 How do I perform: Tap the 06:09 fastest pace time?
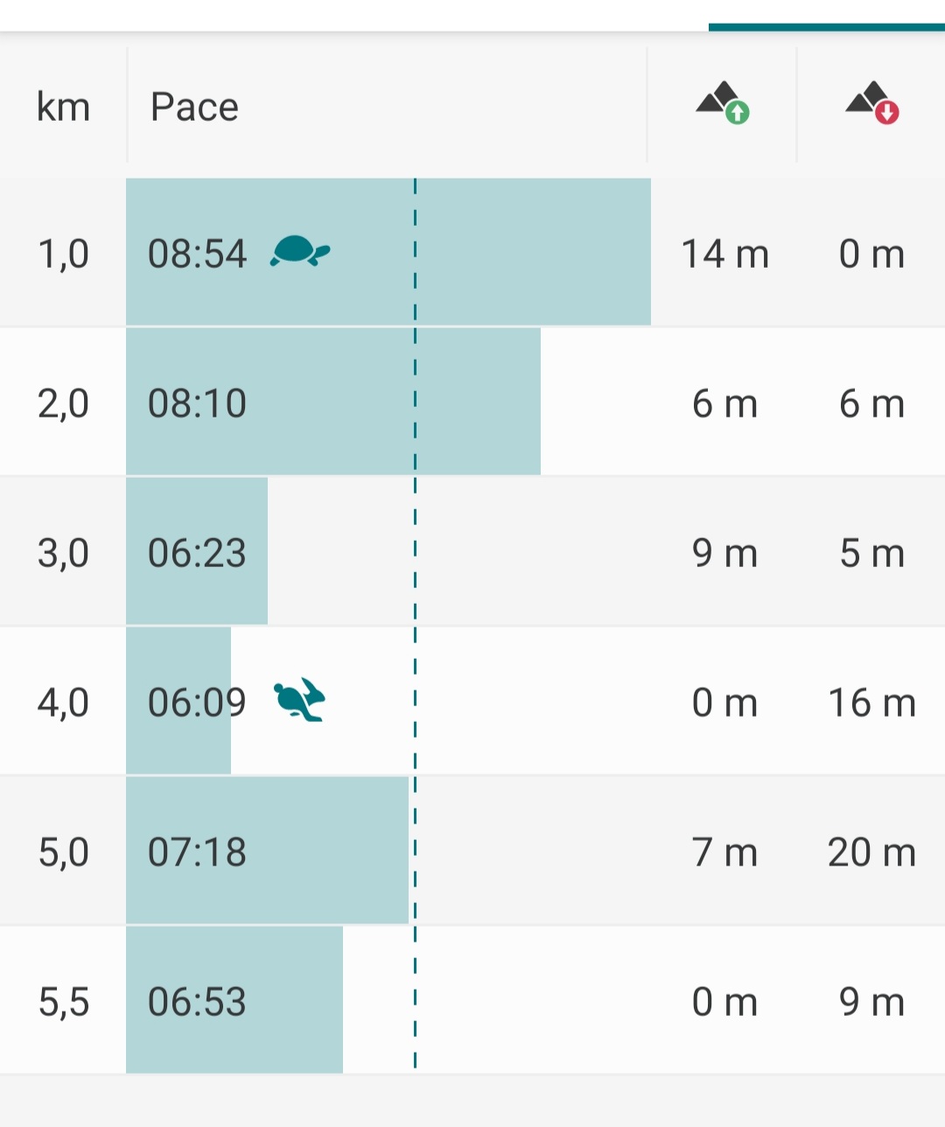tap(197, 702)
